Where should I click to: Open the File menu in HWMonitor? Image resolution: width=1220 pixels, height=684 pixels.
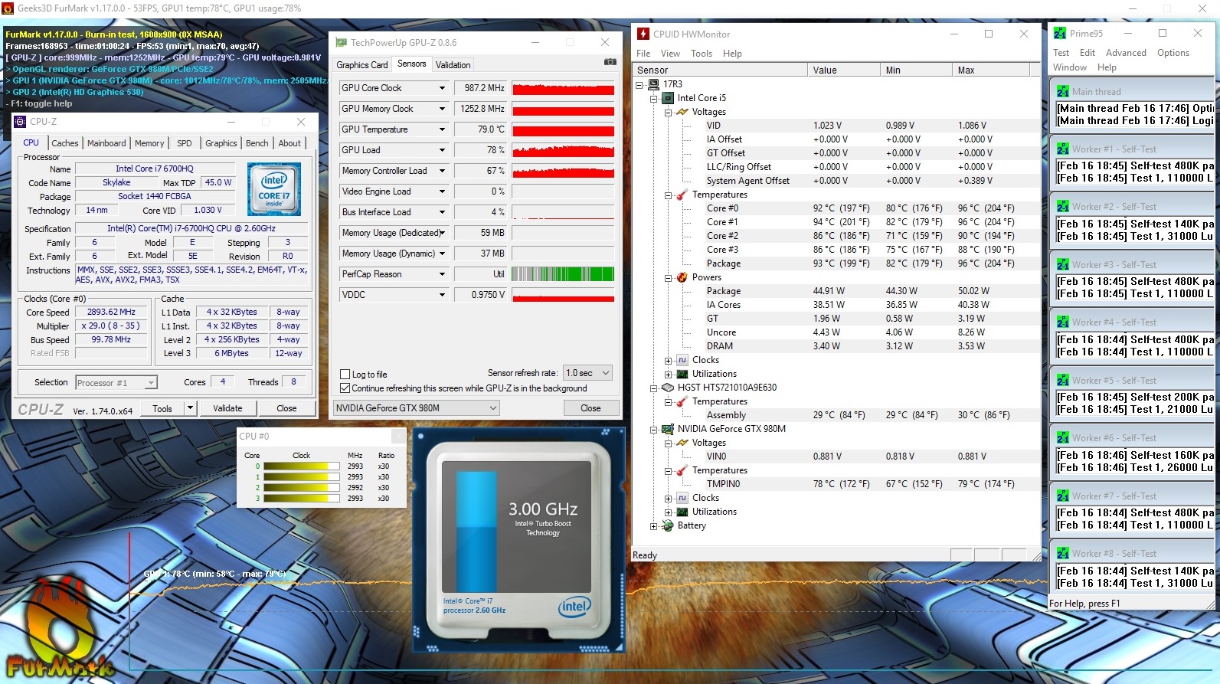643,54
